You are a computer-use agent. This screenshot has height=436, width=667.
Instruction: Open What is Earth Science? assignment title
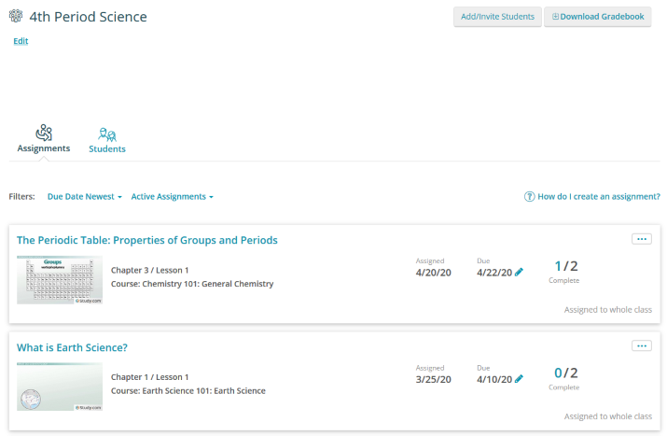(72, 347)
